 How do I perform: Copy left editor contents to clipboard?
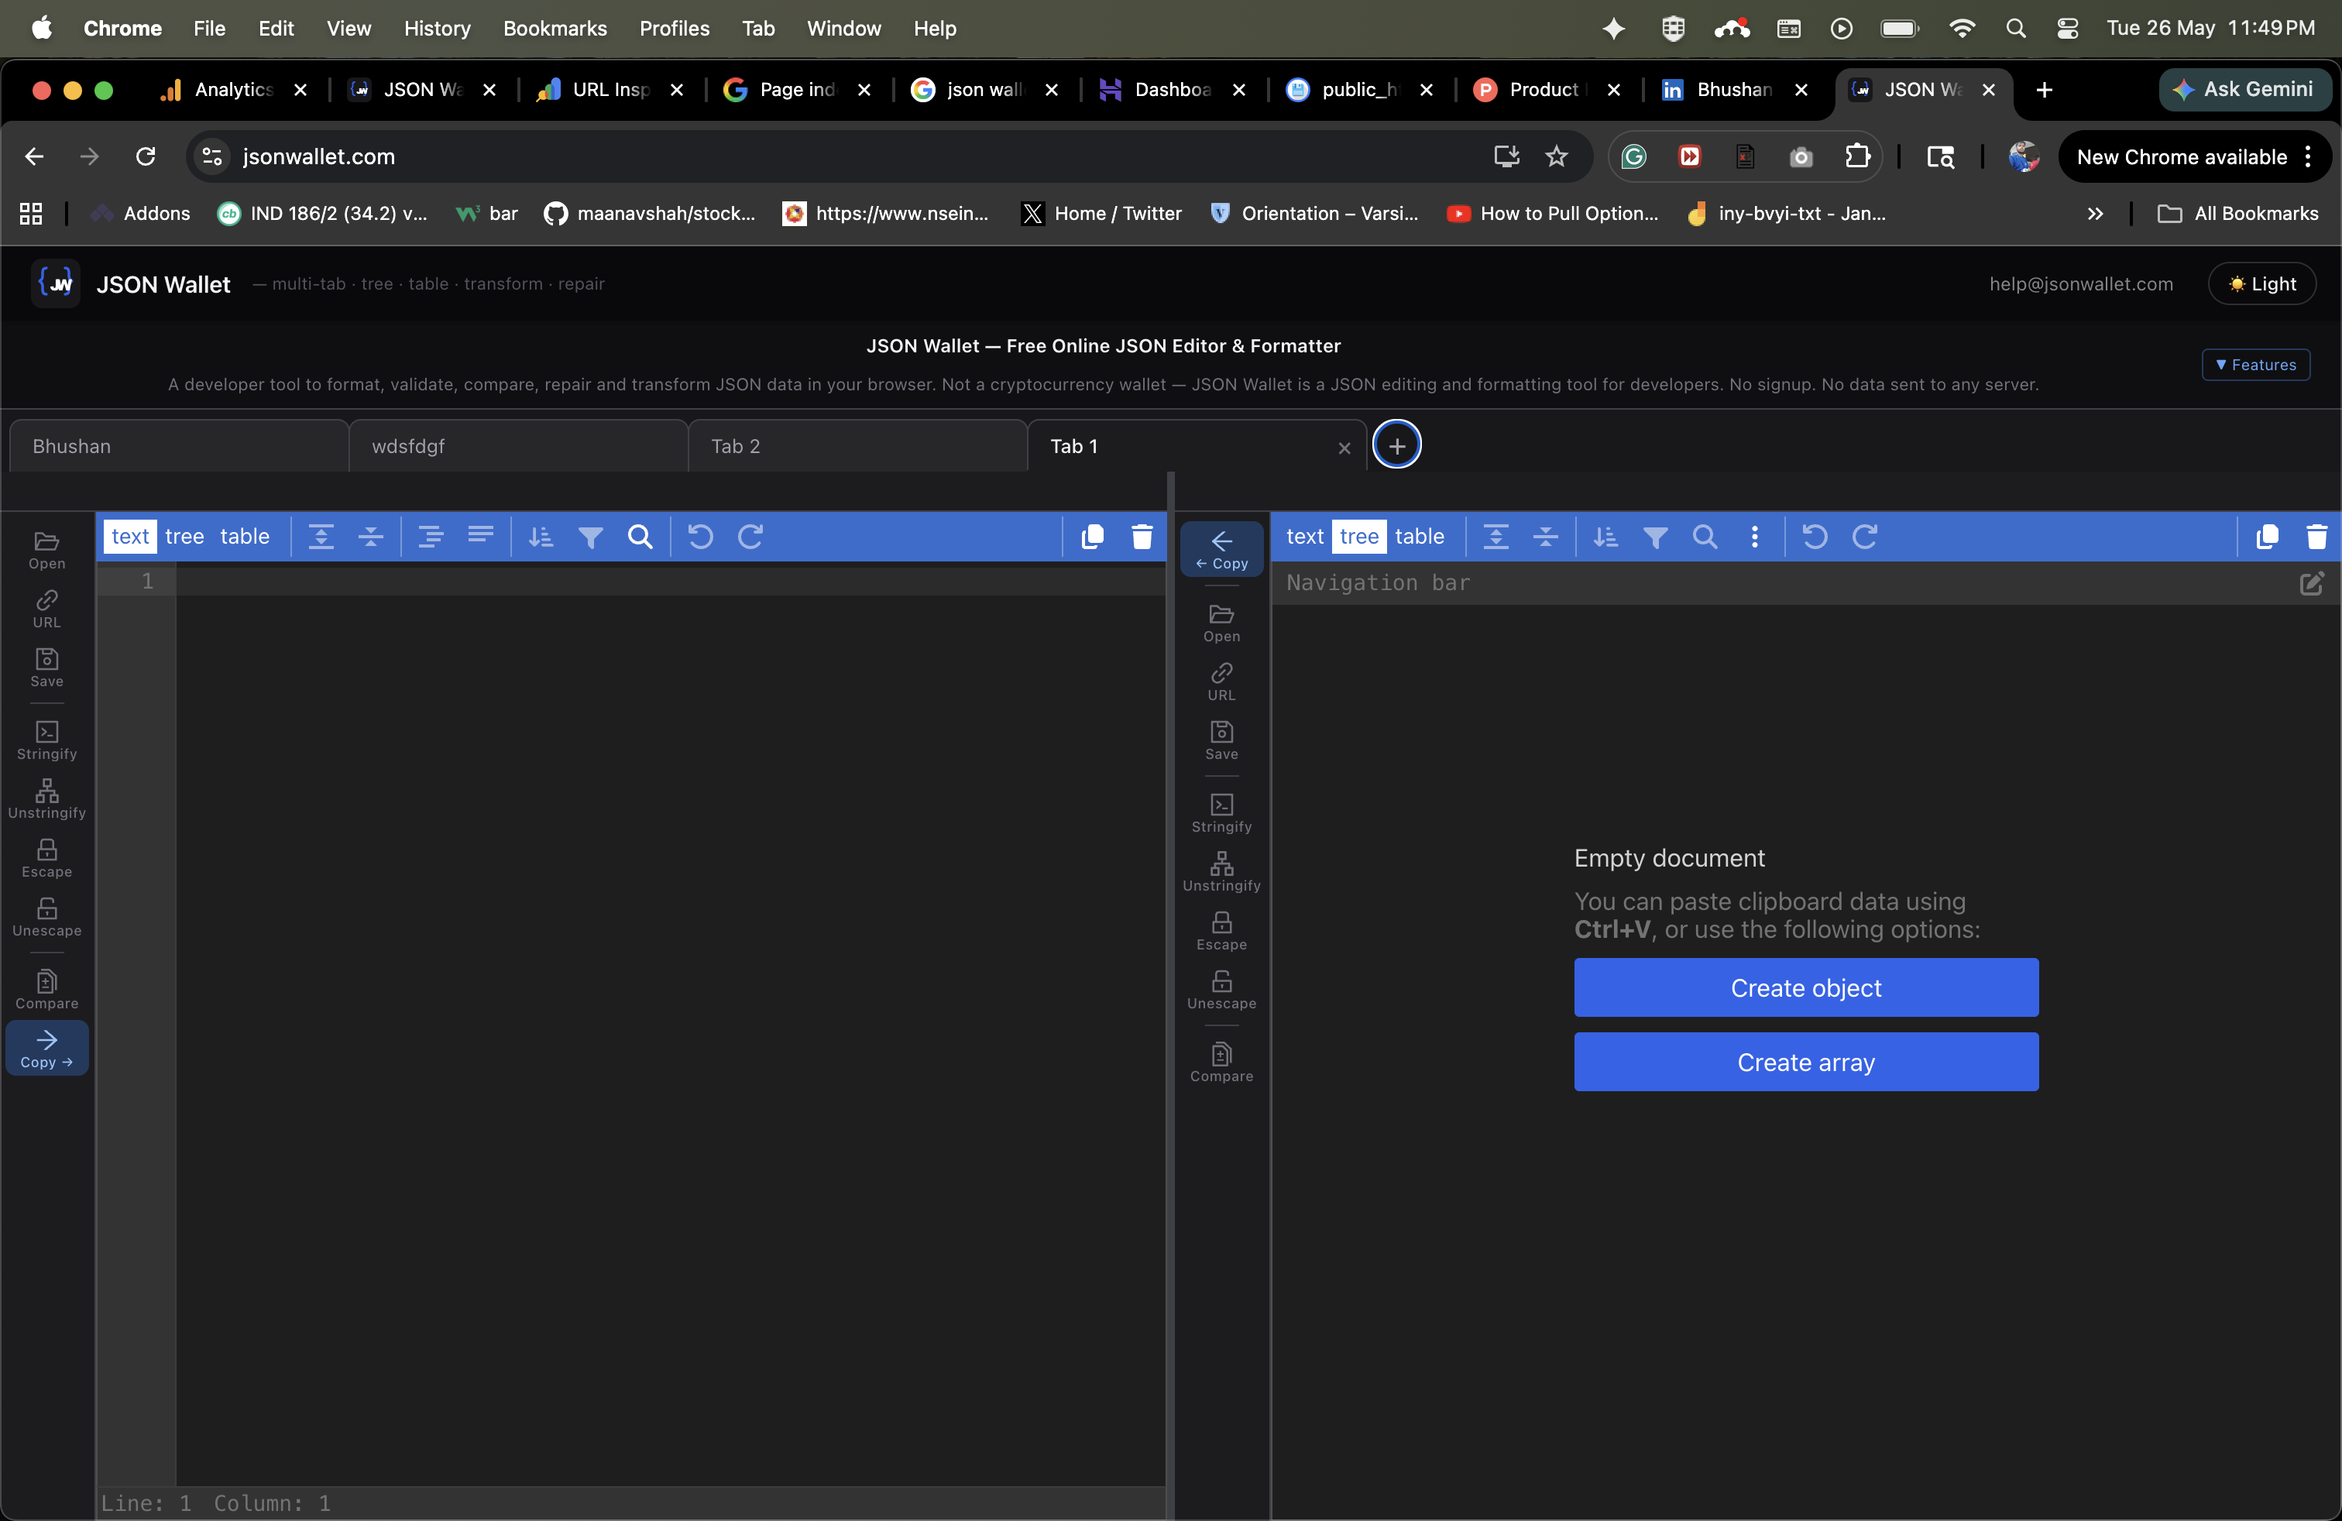pos(1092,536)
